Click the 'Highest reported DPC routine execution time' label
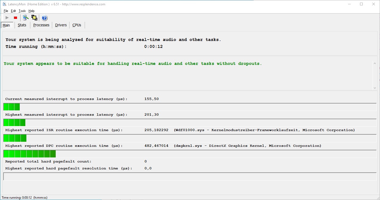 64,146
